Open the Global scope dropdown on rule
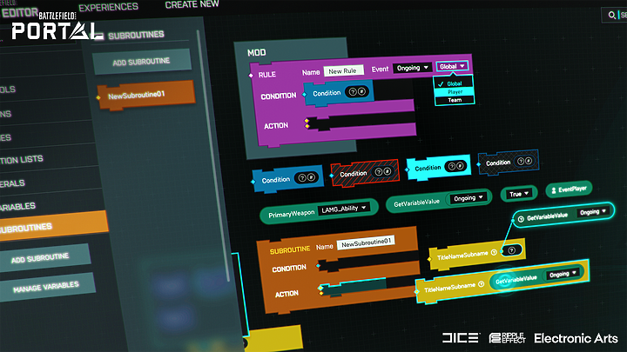The image size is (627, 352). 452,66
